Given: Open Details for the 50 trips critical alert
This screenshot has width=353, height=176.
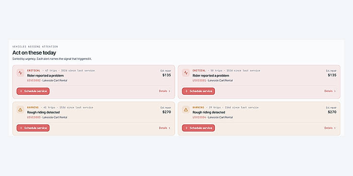Looking at the screenshot, I should pyautogui.click(x=330, y=91).
